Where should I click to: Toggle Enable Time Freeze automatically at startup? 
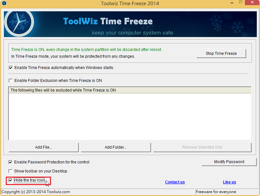[11, 68]
